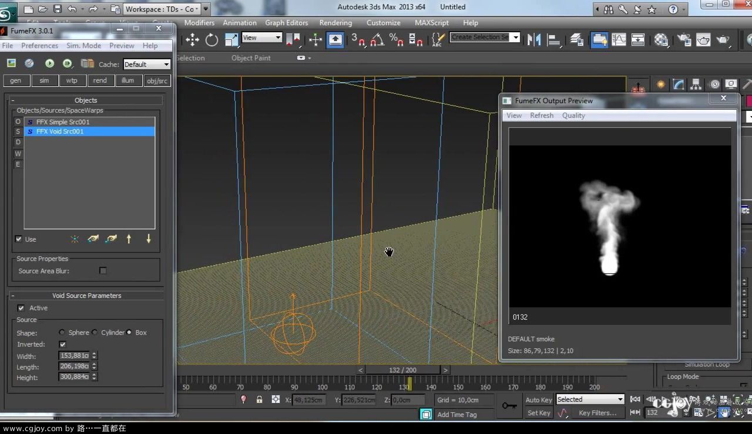Viewport: 752px width, 434px height.
Task: Toggle Active checkbox in Void Source Parameters
Action: tap(21, 308)
